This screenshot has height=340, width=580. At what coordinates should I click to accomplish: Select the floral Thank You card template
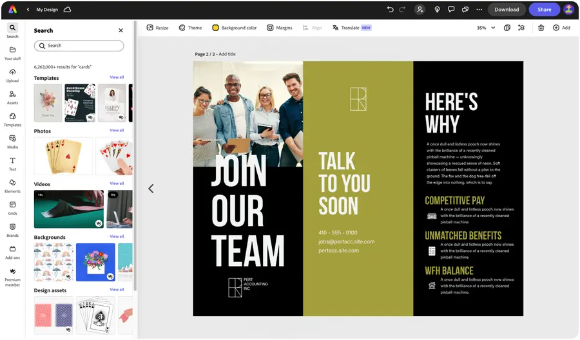click(x=48, y=103)
